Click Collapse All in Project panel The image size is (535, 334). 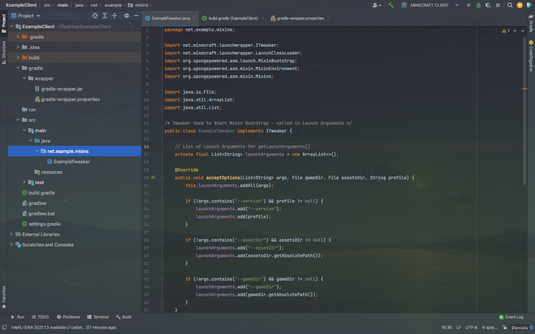[114, 16]
